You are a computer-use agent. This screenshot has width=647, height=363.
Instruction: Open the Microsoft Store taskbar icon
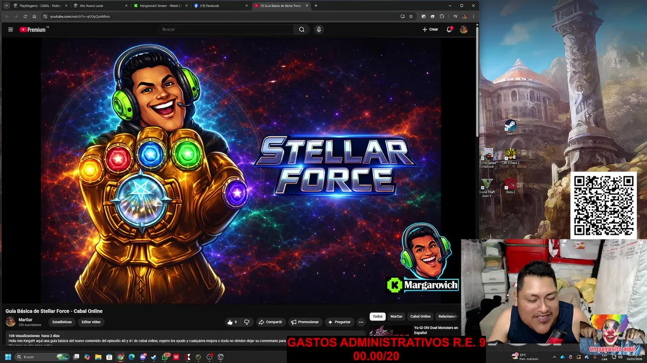point(109,357)
